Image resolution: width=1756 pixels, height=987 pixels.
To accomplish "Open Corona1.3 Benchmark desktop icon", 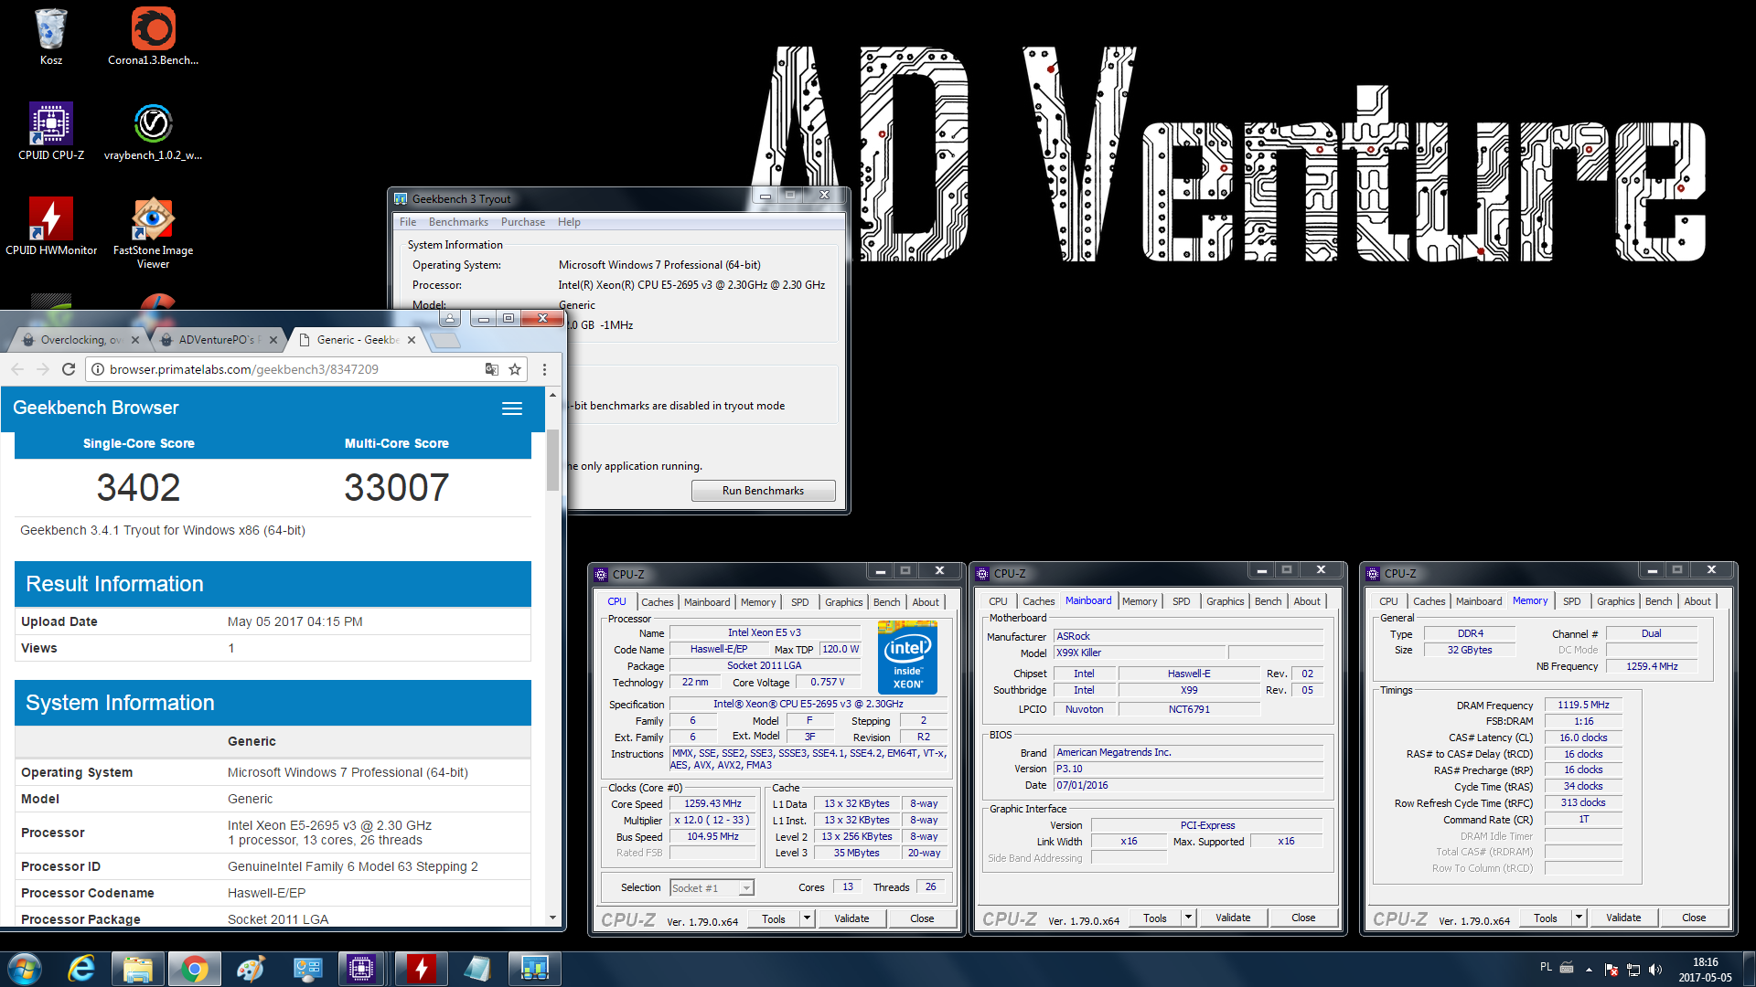I will [x=153, y=37].
